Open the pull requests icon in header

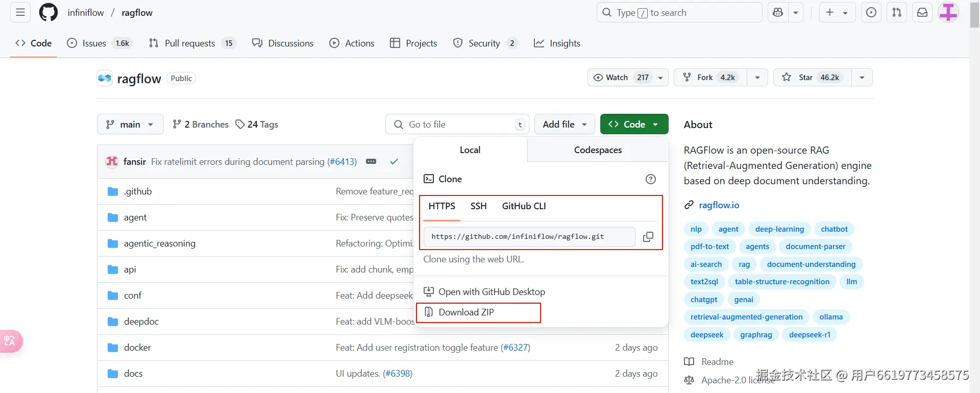[897, 12]
